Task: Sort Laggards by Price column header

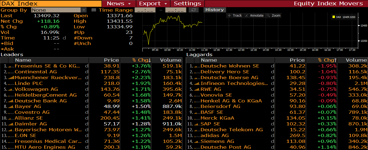Action: coord(290,60)
